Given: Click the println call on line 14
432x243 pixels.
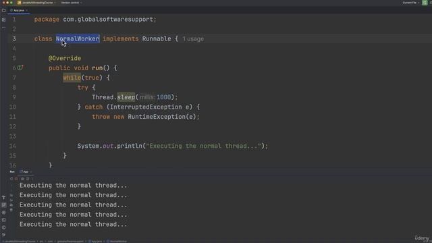Looking at the screenshot, I should [x=130, y=146].
